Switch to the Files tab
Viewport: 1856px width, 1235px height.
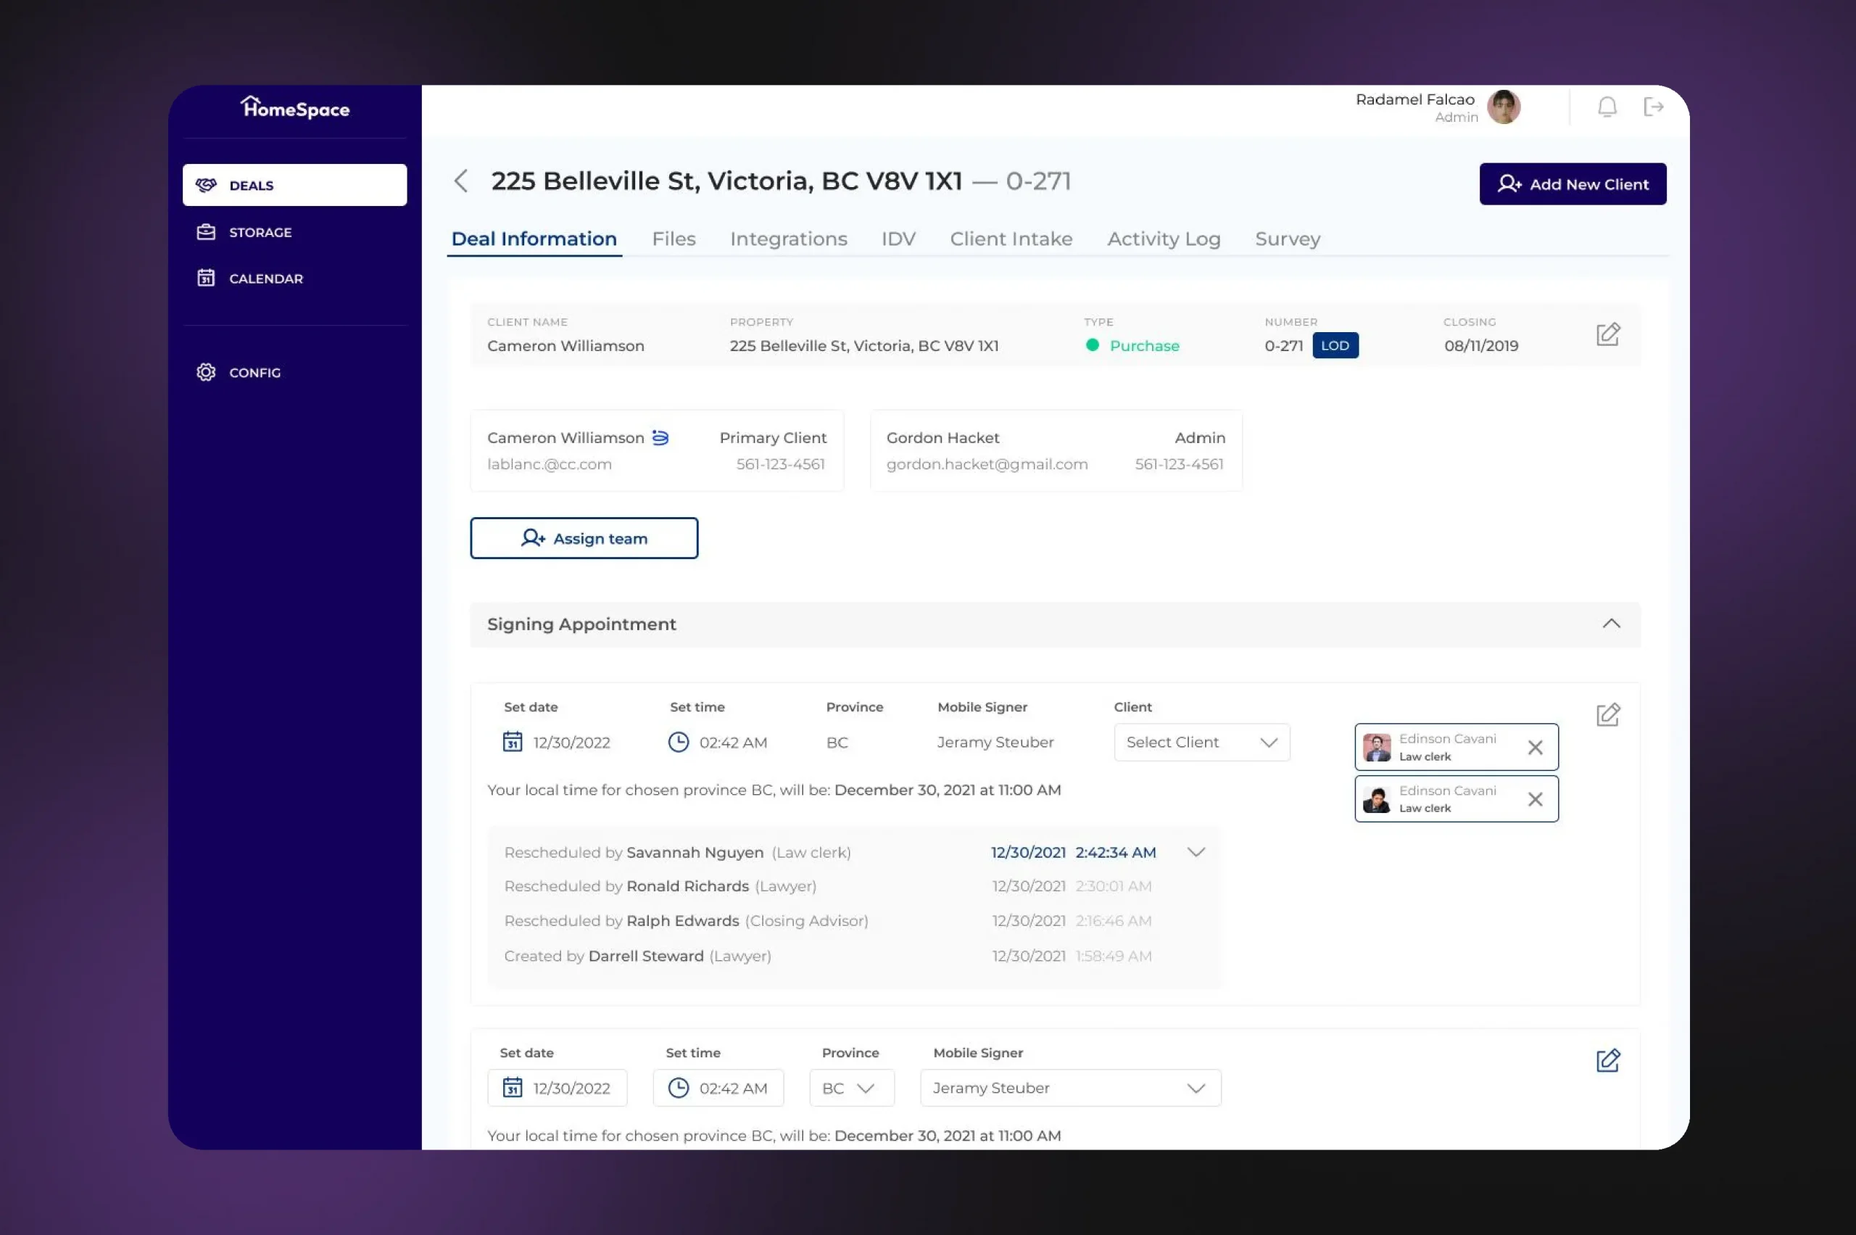coord(674,239)
